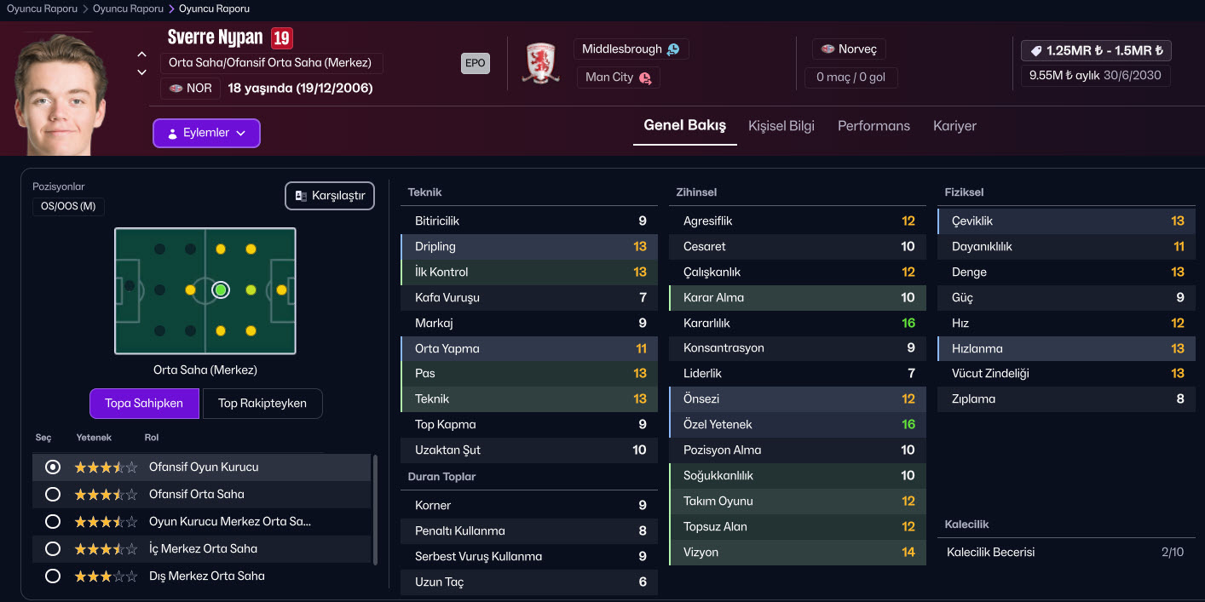Select the Ofansif Orta Saha role radio

point(53,495)
